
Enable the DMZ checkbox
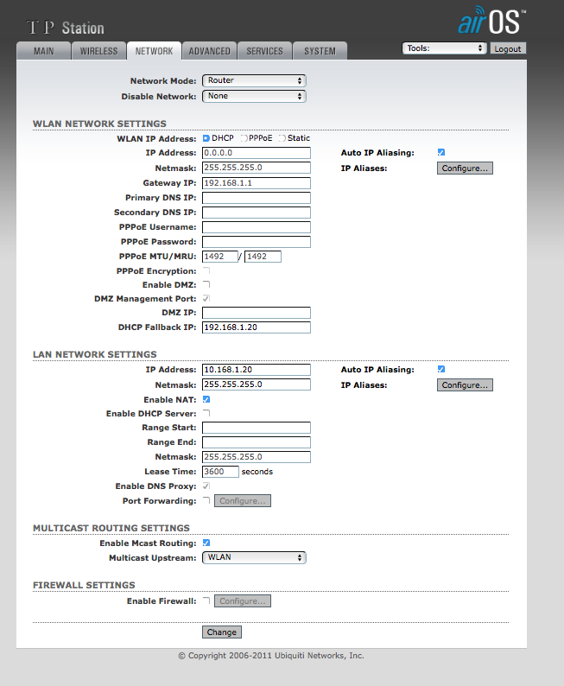(x=206, y=284)
